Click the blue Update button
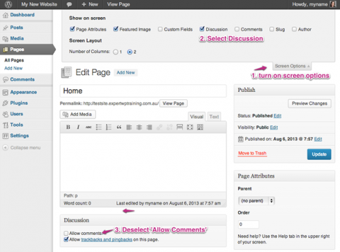This screenshot has width=340, height=252. [319, 154]
